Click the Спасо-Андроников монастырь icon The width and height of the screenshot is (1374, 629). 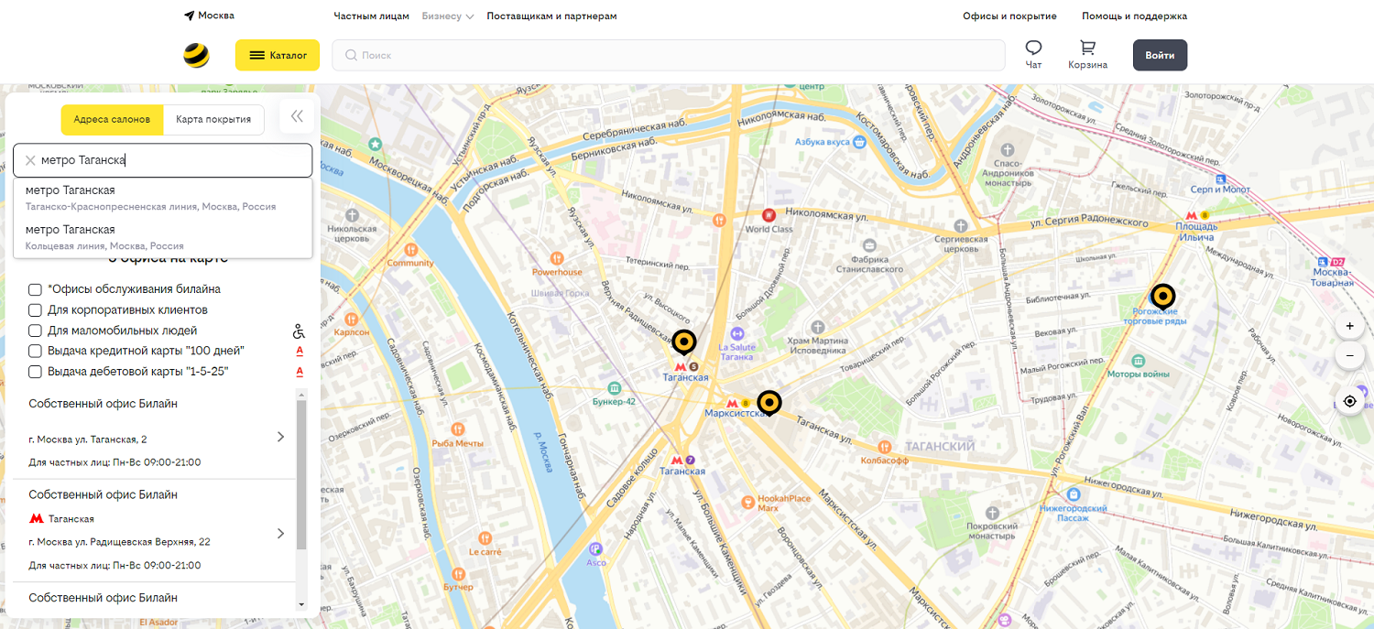(x=1008, y=149)
